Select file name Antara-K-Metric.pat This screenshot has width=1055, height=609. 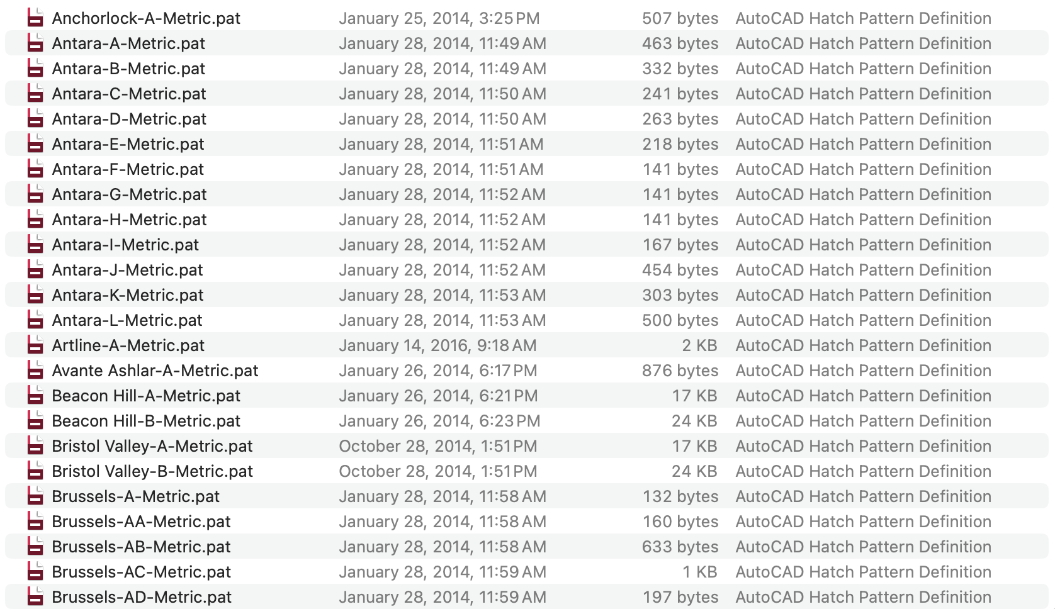pyautogui.click(x=128, y=295)
